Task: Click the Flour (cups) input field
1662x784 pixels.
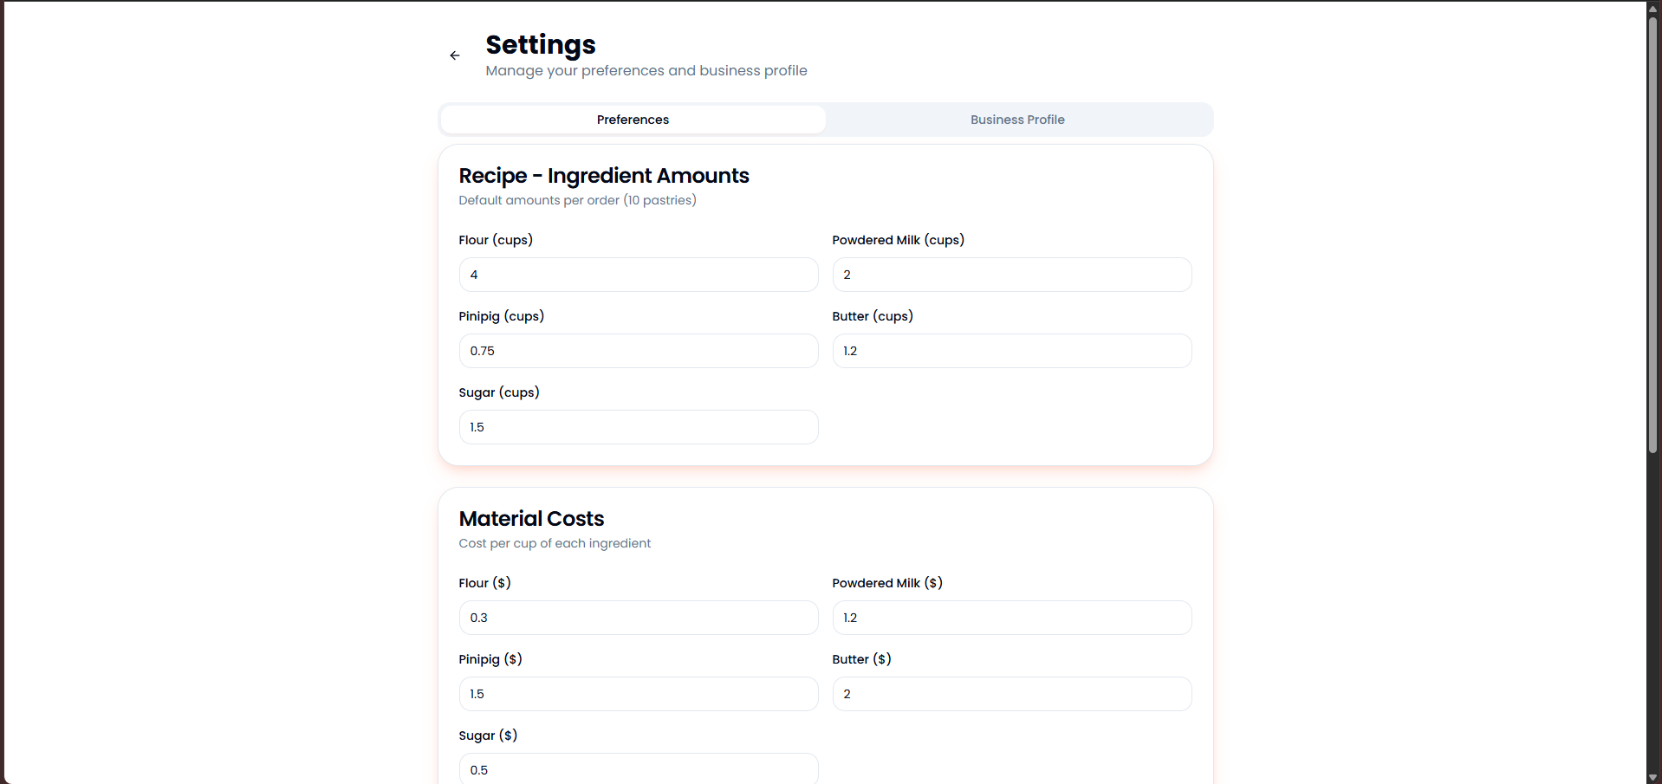Action: tap(639, 275)
